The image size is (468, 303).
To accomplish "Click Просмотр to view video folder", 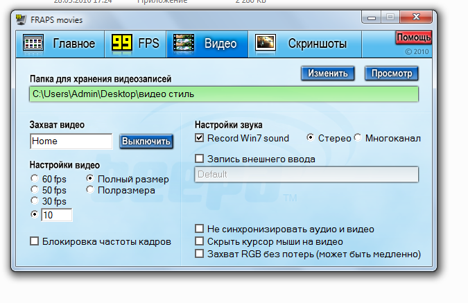I will point(392,73).
